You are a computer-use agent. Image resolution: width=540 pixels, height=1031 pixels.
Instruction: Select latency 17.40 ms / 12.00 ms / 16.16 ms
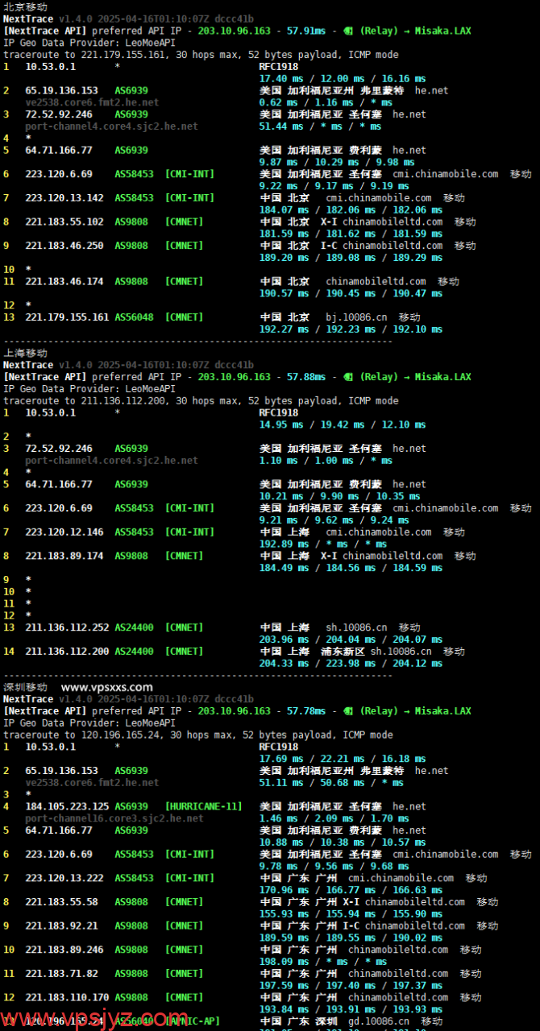[343, 79]
